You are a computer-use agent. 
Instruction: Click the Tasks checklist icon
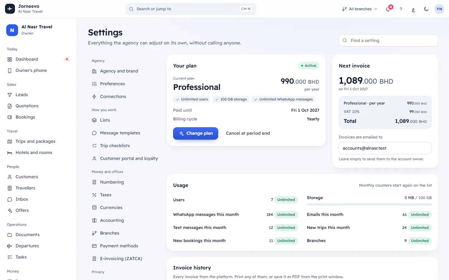click(x=10, y=257)
